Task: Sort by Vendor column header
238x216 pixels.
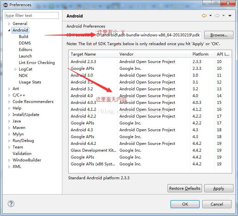Action: coord(154,54)
